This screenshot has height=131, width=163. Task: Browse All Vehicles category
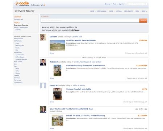coord(18,41)
